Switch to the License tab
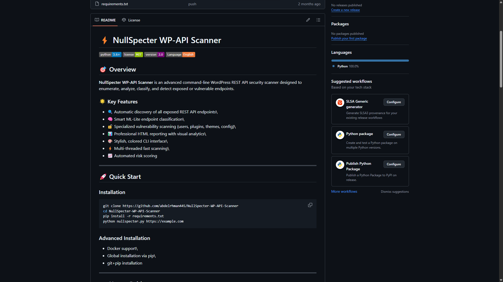 pos(131,20)
